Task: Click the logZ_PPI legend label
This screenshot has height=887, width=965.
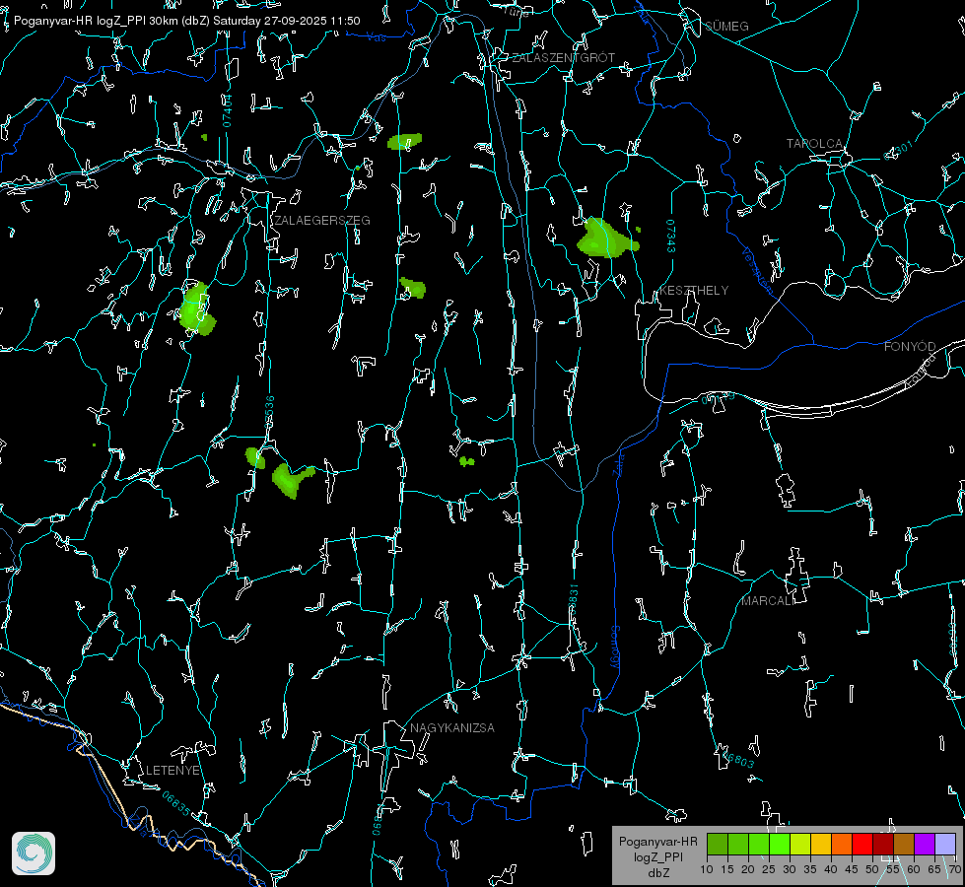Action: (657, 856)
